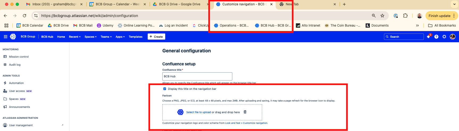
Task: Open the All Bookmarks folder
Action: [x=442, y=26]
